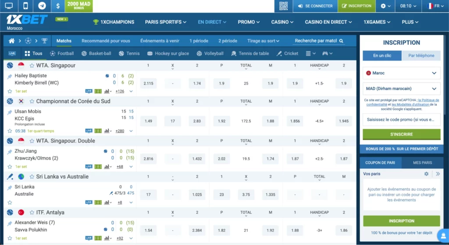Select odds 2.115 for Hailey Baptiste

coord(148,84)
